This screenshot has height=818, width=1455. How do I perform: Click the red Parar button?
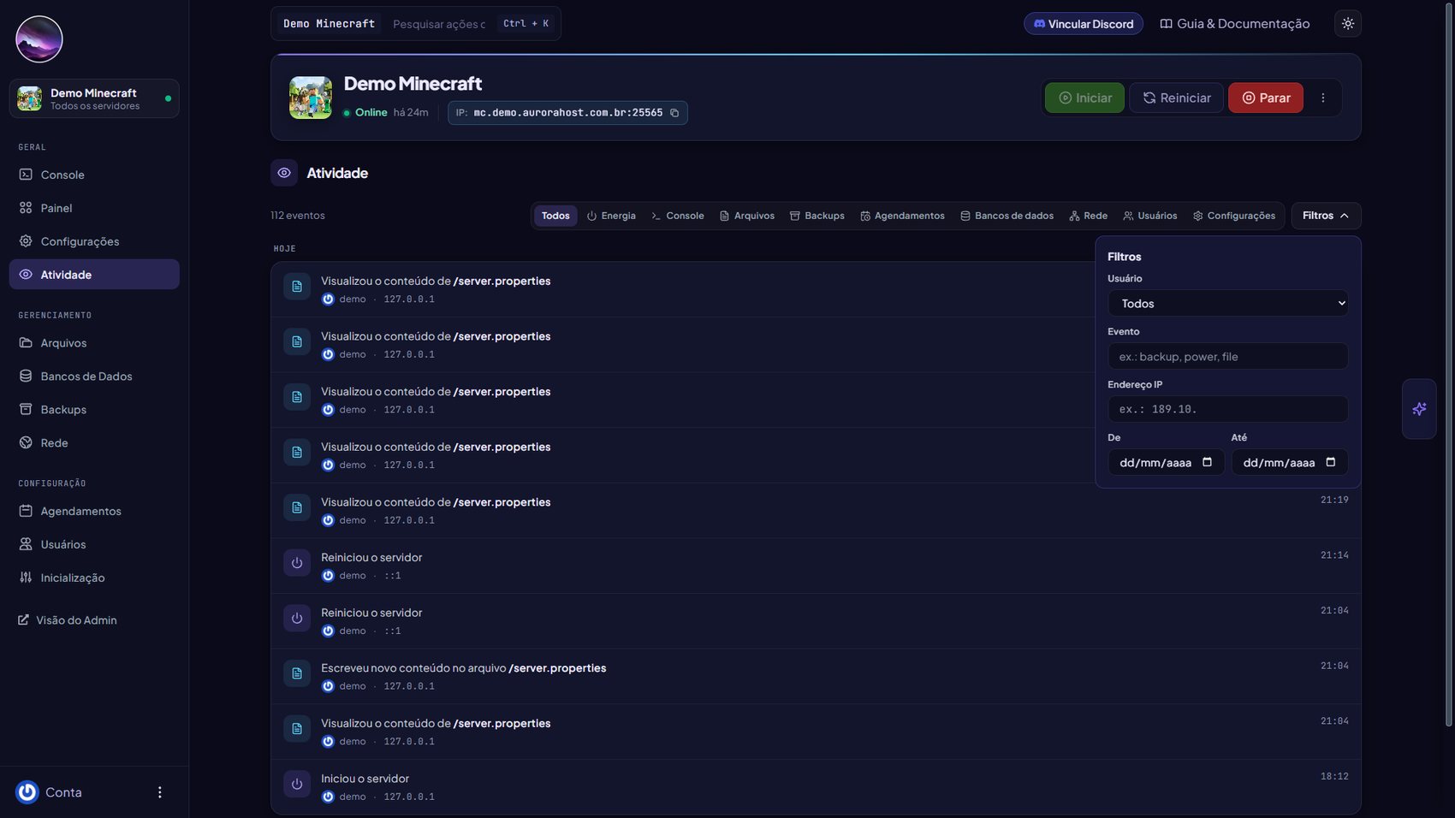pos(1265,98)
